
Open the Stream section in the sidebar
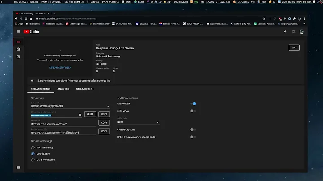[18, 42]
